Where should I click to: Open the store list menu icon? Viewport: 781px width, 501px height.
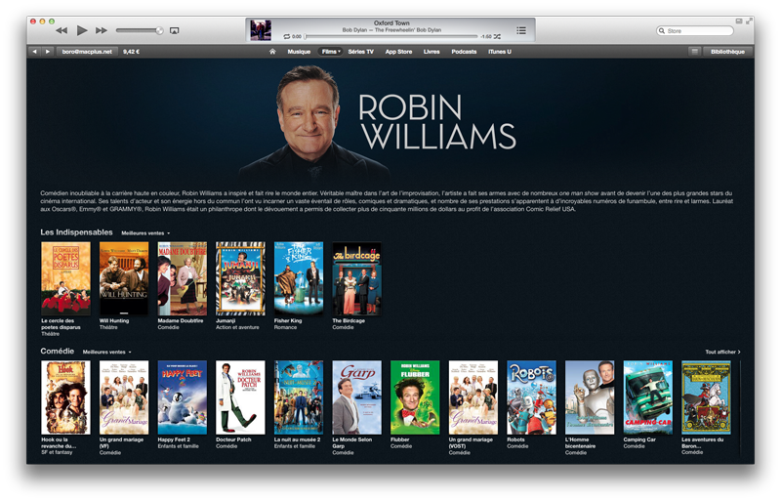click(694, 52)
